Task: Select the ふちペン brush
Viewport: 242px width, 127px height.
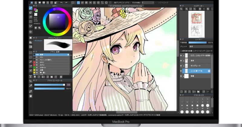Action: point(51,67)
